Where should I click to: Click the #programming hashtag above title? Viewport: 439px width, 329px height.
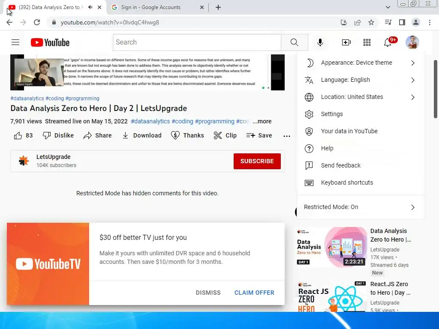click(82, 99)
